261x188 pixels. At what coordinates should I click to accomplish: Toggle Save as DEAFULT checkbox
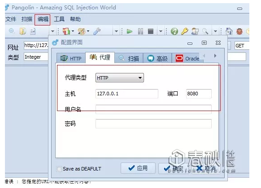pyautogui.click(x=59, y=169)
